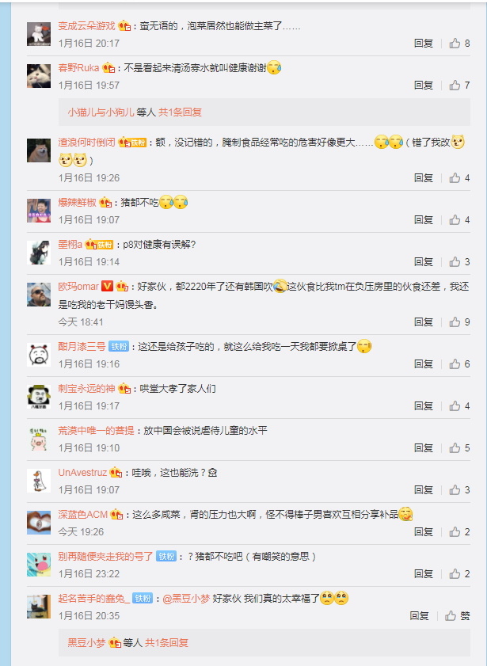Open UnAvestruz's user profile name

click(x=82, y=472)
